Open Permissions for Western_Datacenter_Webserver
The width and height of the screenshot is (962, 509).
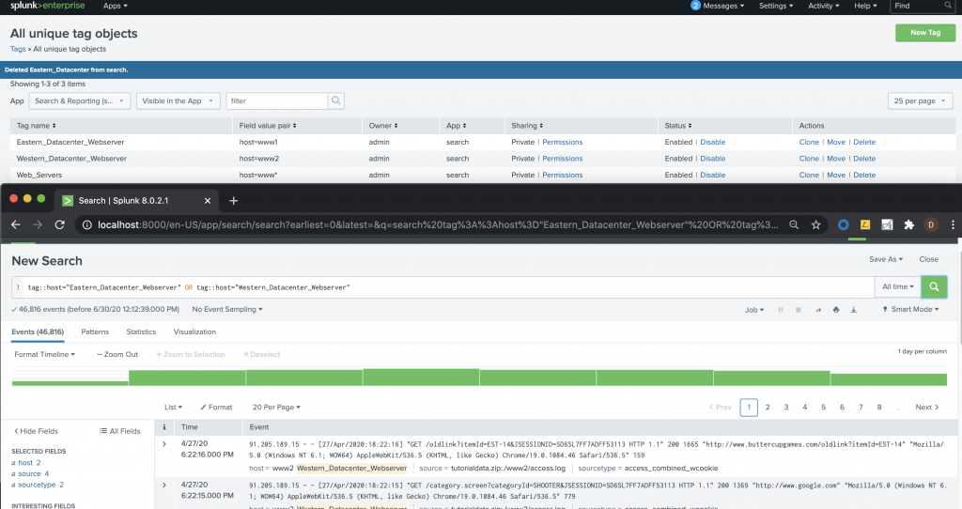tap(562, 158)
